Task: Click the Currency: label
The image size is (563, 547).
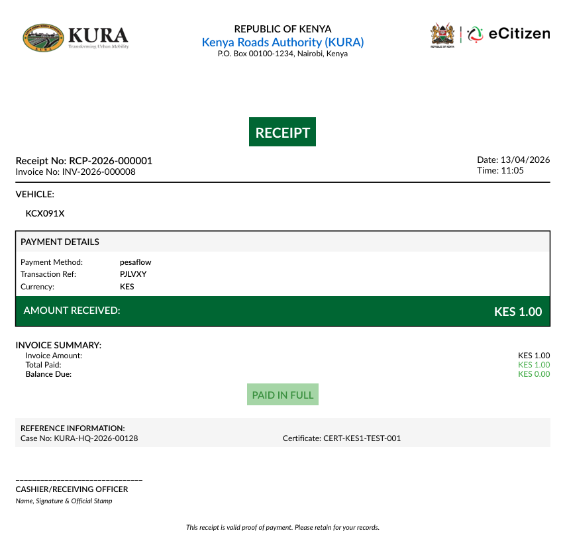Action: point(37,287)
